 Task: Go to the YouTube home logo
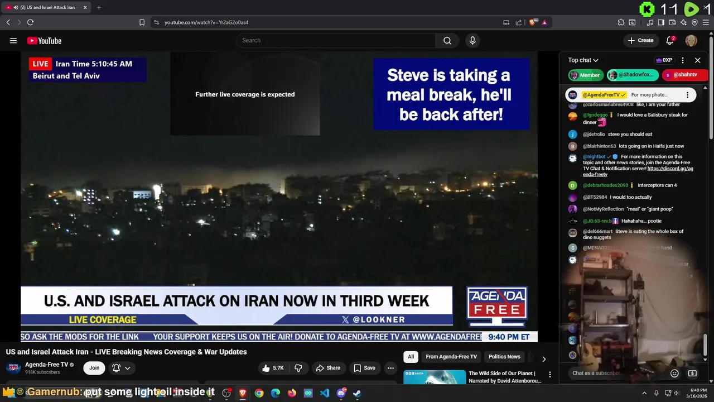coord(44,40)
